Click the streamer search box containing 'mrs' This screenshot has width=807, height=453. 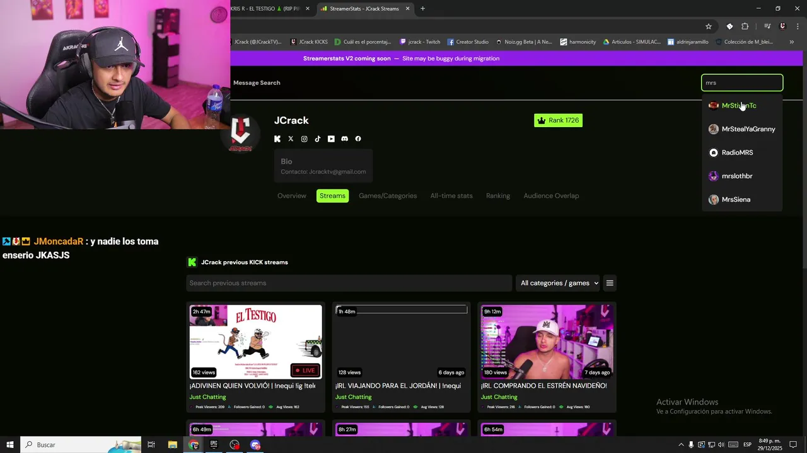742,82
